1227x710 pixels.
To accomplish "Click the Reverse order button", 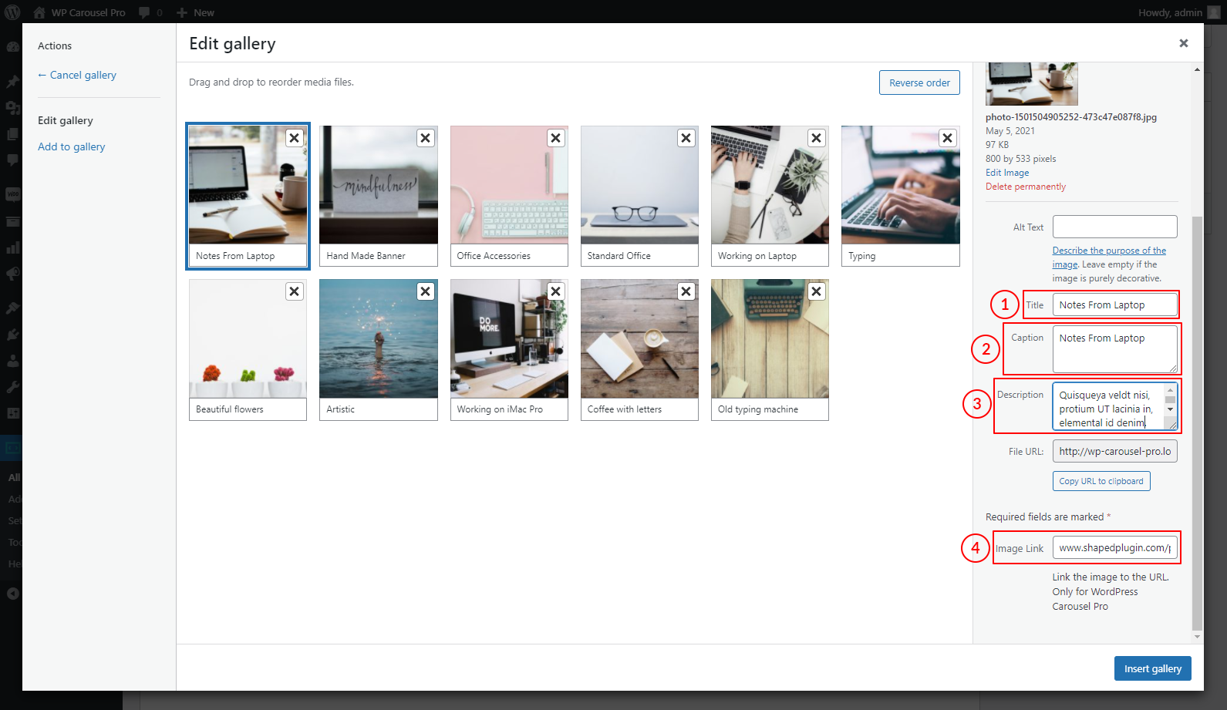I will coord(919,82).
